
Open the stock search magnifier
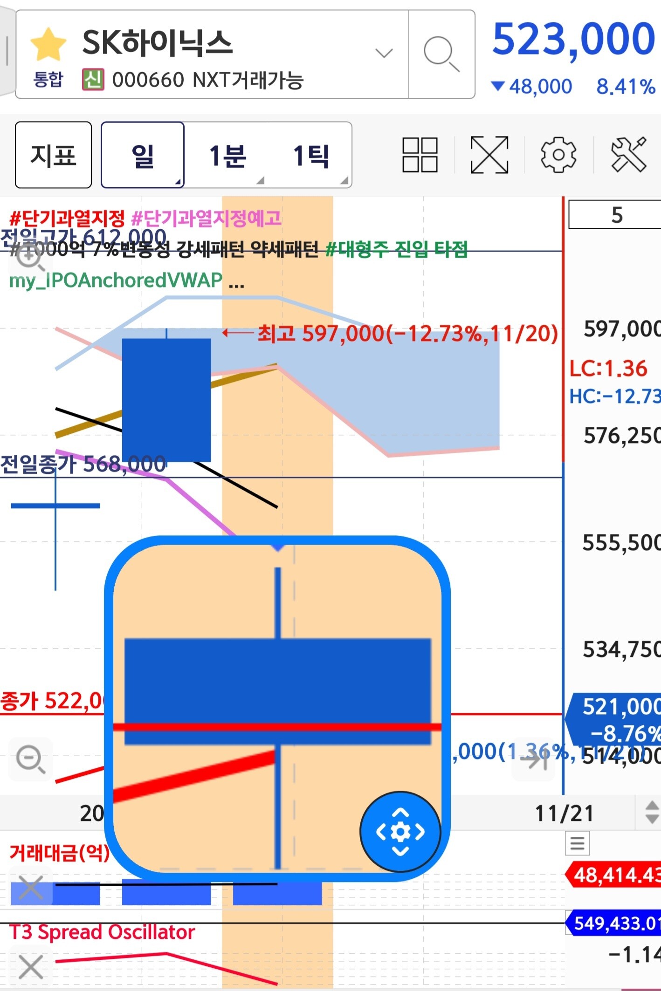click(x=441, y=54)
